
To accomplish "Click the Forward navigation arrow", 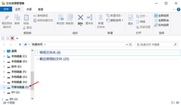I will (x=10, y=44).
